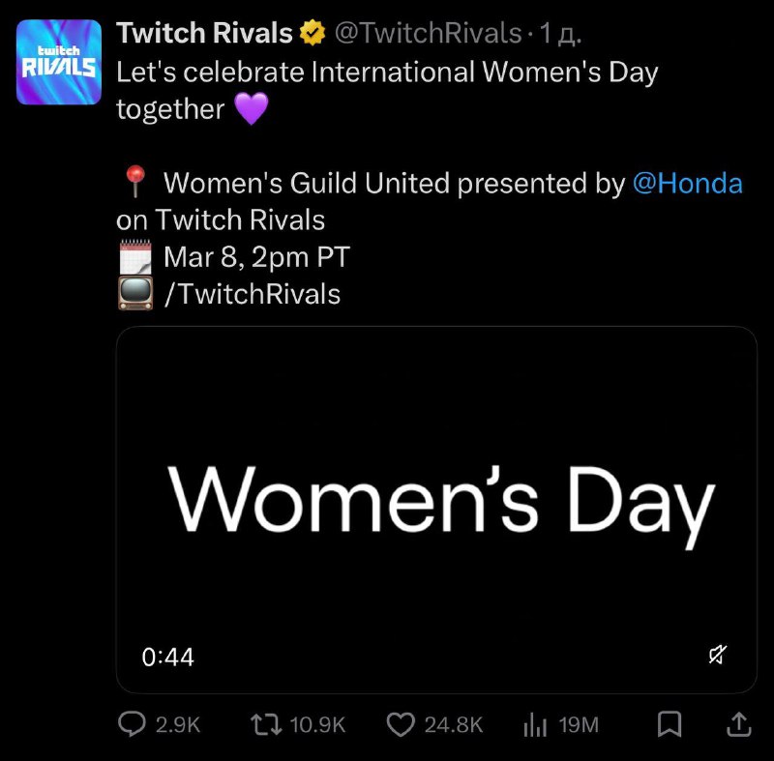Select the pushpin emoji in tweet text
The height and width of the screenshot is (761, 774).
[x=135, y=182]
